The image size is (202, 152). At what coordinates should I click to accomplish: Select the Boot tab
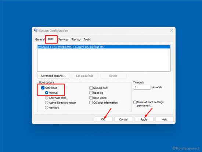(x=50, y=39)
